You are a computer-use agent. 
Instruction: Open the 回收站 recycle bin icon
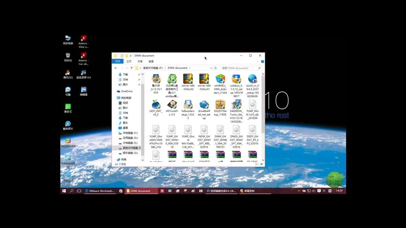(x=68, y=57)
